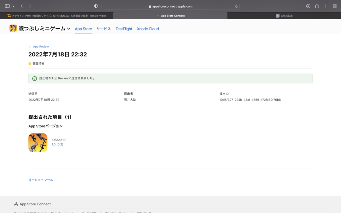Viewport: 341px width, 213px height.
Task: Open the 1.0 (0.2) version link
Action: [x=57, y=144]
